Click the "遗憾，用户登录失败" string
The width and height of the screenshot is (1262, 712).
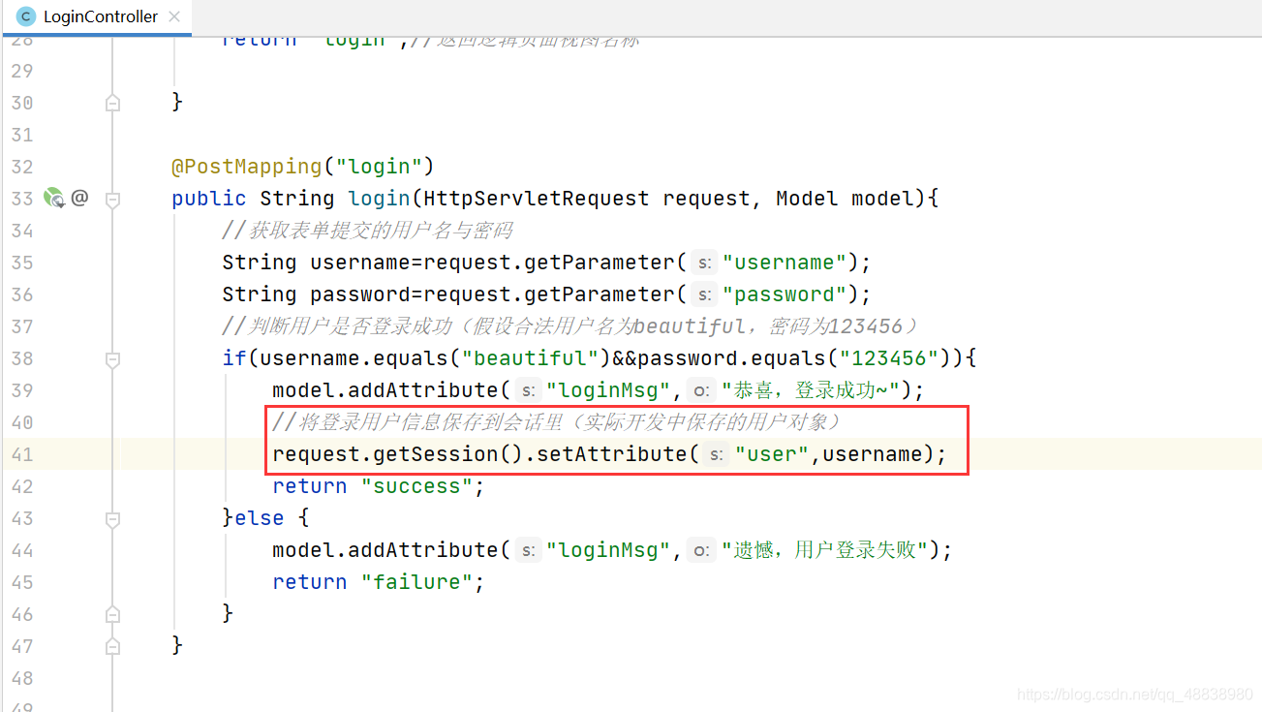tap(825, 550)
